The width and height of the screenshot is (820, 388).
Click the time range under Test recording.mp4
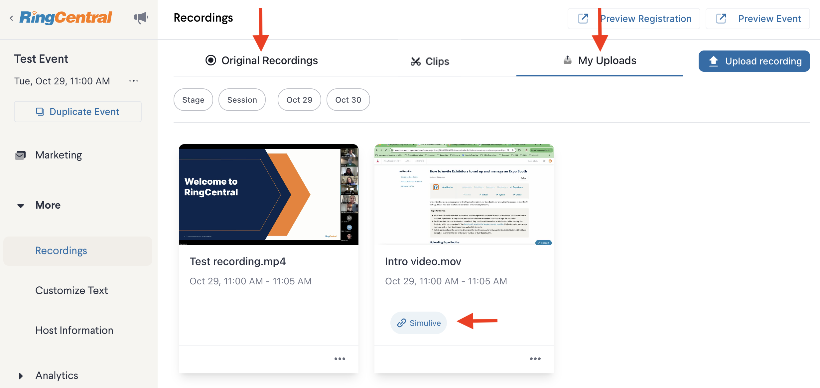click(250, 281)
